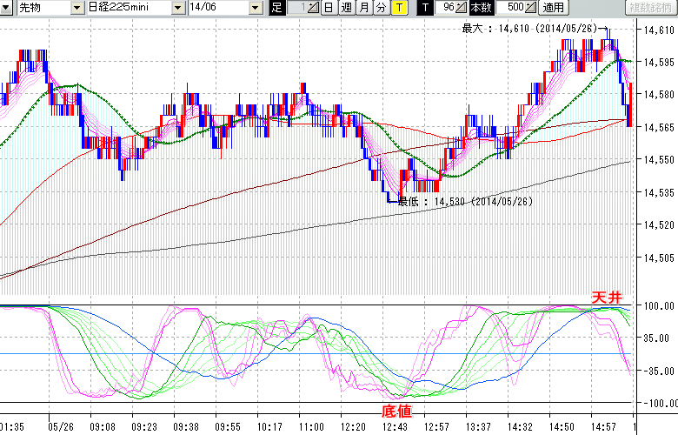678x435 pixels.
Task: Click the 最低 14,530 low price label
Action: (x=464, y=201)
